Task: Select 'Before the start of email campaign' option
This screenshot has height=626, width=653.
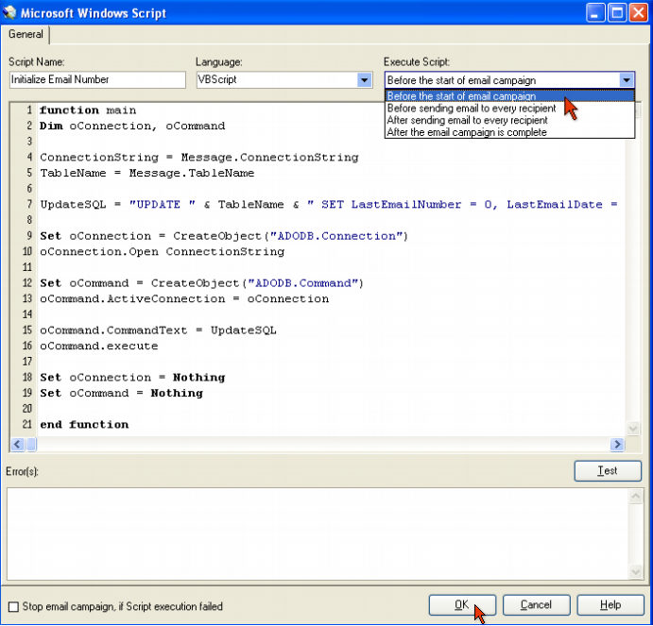Action: (509, 95)
